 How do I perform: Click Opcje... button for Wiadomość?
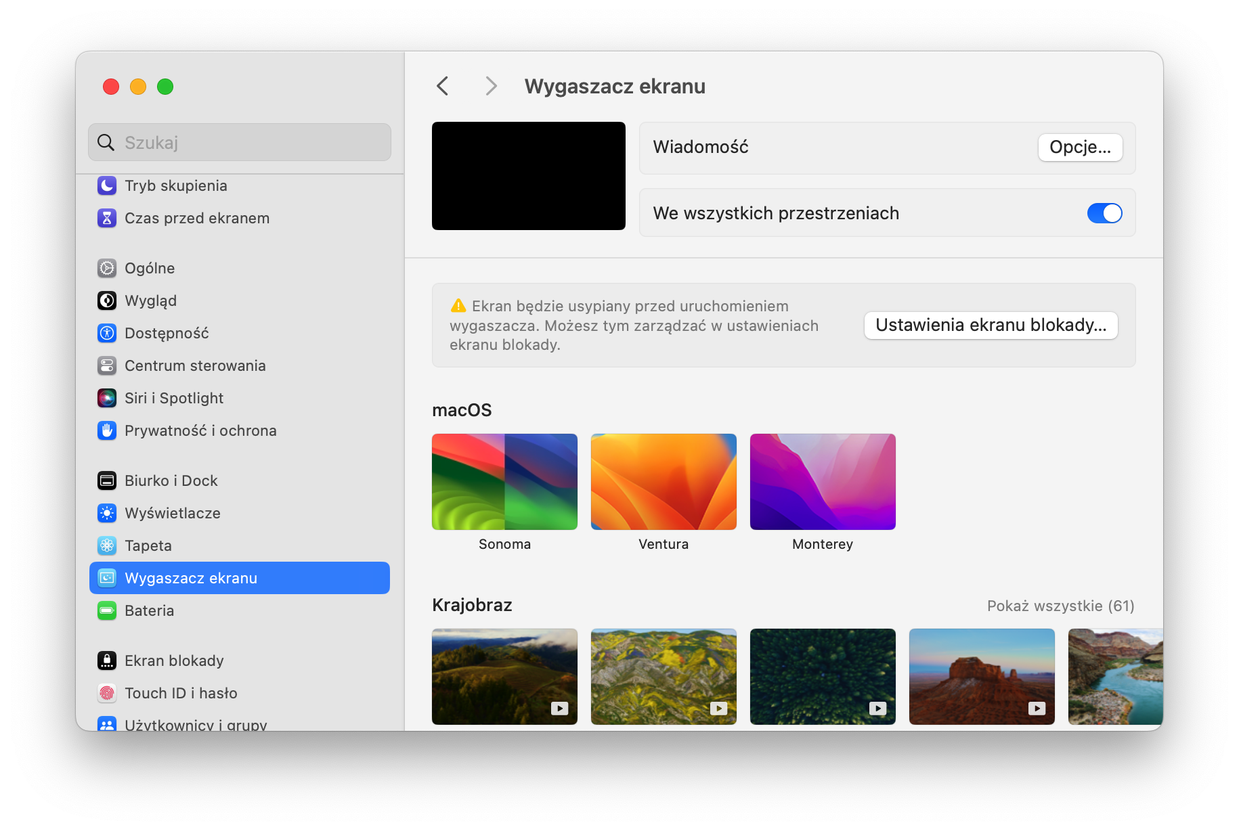coord(1080,148)
